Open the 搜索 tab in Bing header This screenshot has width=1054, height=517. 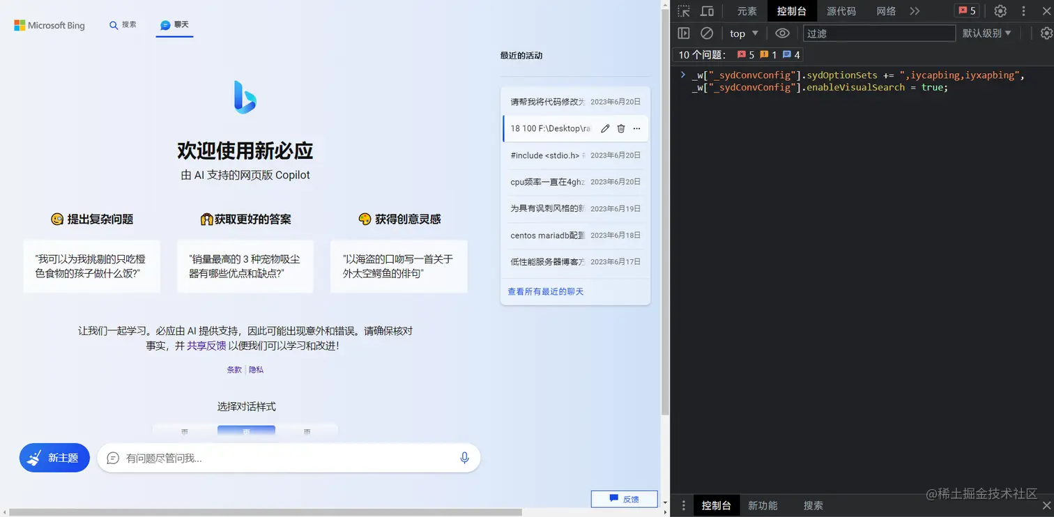(x=123, y=25)
